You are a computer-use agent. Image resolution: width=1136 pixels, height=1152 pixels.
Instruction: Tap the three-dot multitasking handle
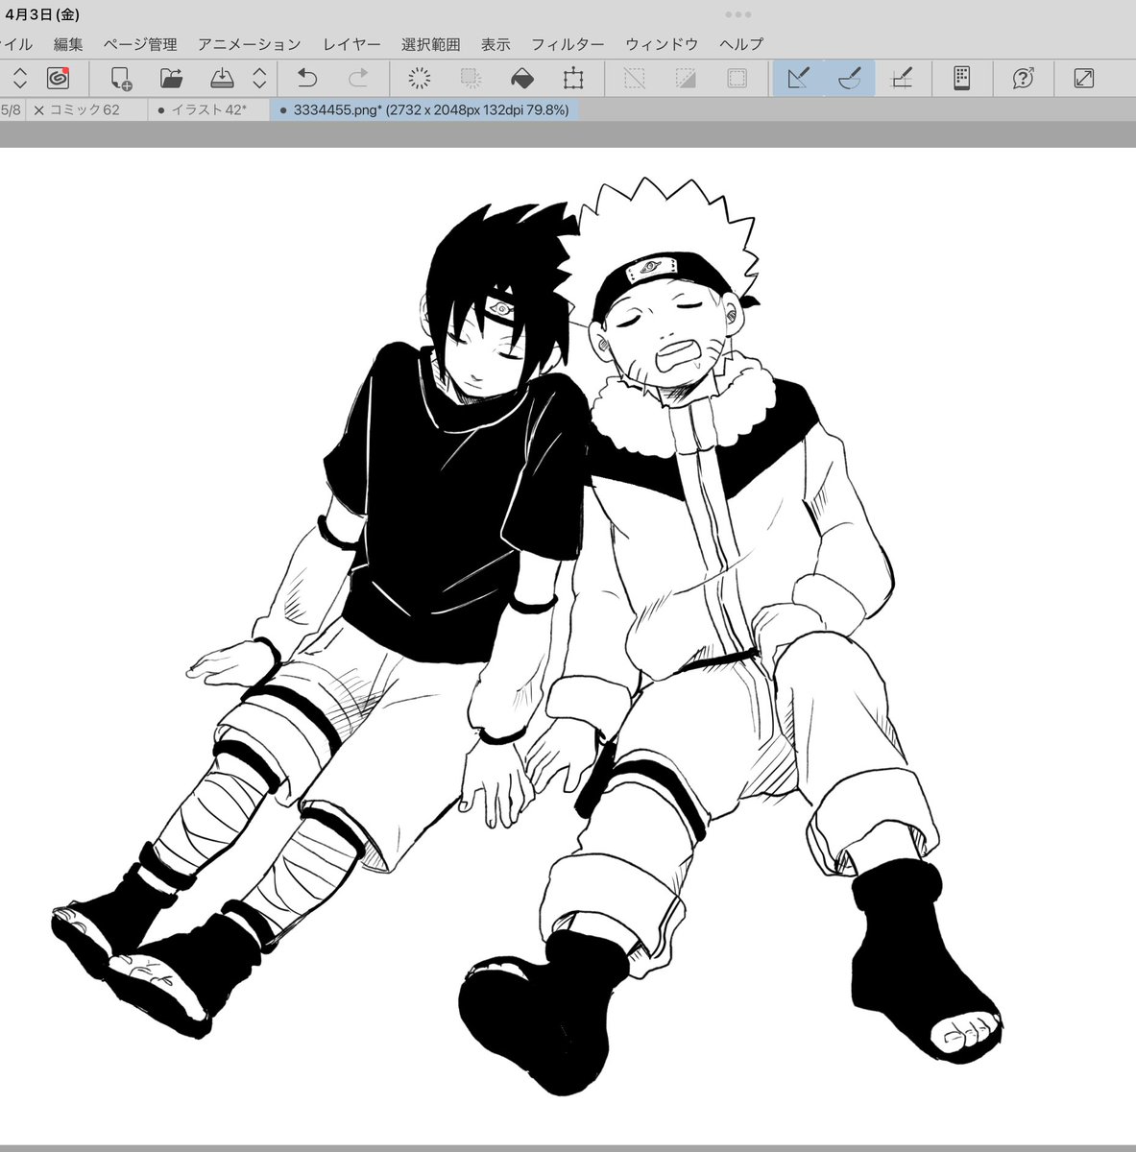(738, 14)
